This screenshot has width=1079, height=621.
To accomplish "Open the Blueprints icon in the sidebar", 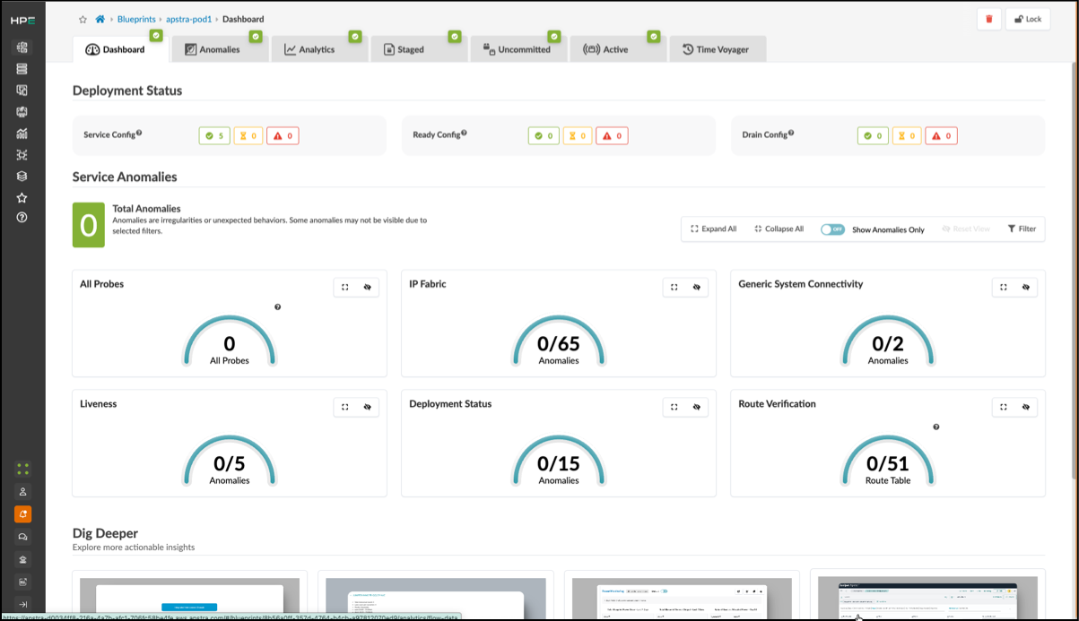I will click(22, 47).
